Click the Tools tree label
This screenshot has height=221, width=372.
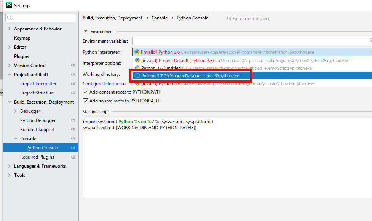(x=19, y=175)
